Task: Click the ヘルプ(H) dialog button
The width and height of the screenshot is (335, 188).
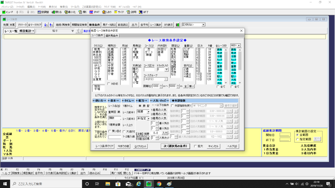Action: [x=232, y=146]
